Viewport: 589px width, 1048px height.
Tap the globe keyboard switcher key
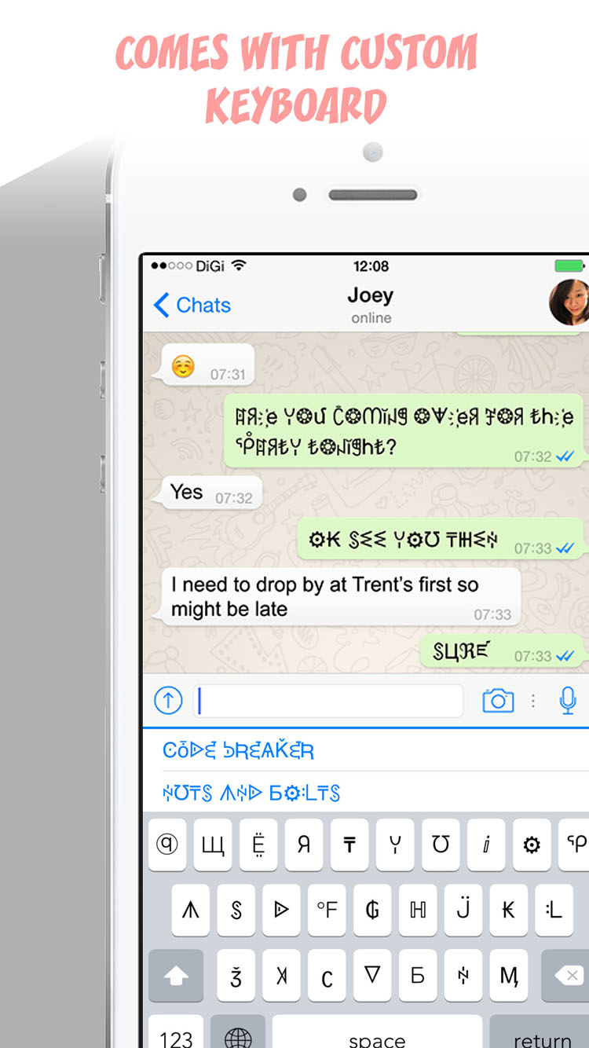[238, 1035]
